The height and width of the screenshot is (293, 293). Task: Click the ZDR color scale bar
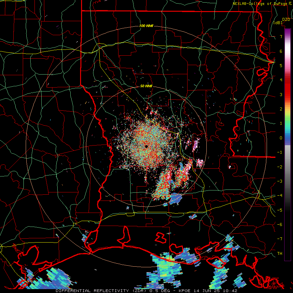tap(287, 145)
